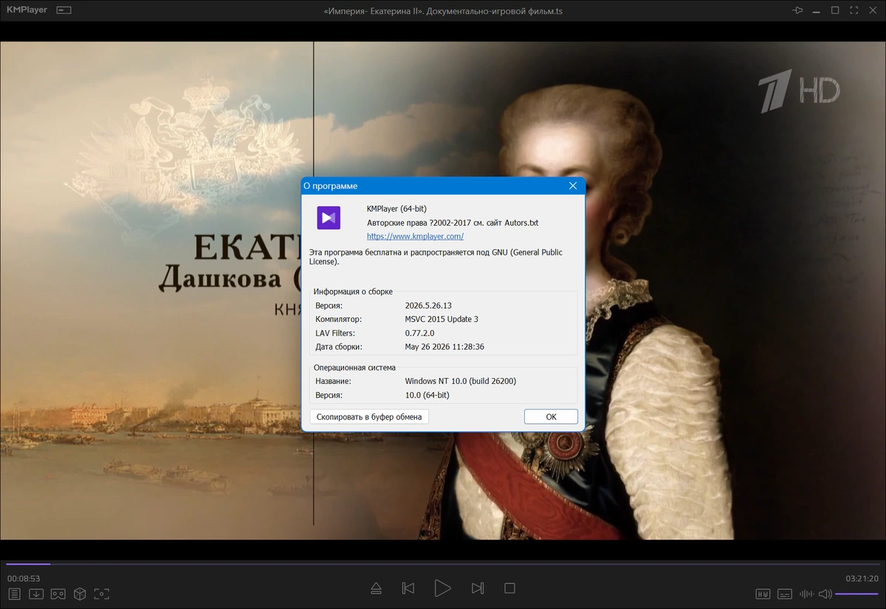Skip to the next track
This screenshot has height=609, width=886.
478,588
